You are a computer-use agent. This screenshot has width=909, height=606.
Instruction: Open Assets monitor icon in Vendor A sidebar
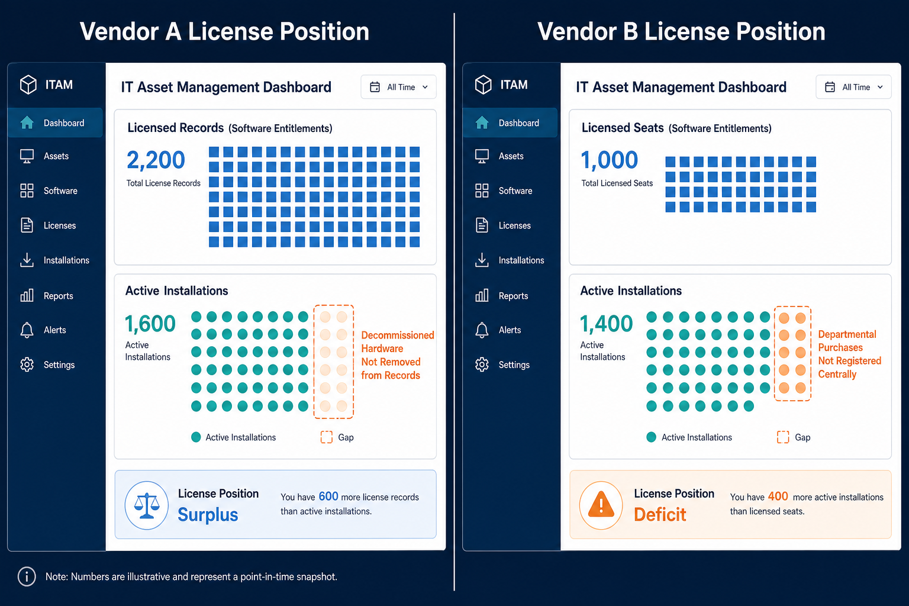(x=27, y=156)
